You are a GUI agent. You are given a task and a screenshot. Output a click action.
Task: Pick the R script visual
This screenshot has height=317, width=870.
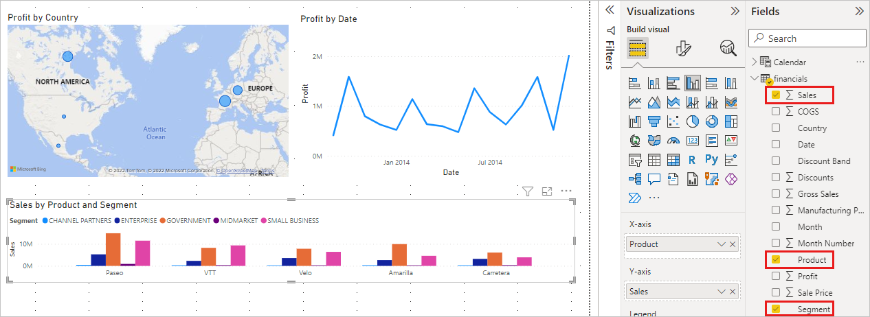pyautogui.click(x=693, y=160)
